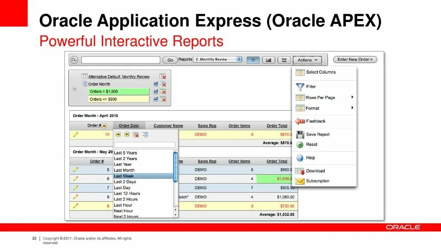This screenshot has width=441, height=248.
Task: Switch to chart view icon
Action: 269,60
